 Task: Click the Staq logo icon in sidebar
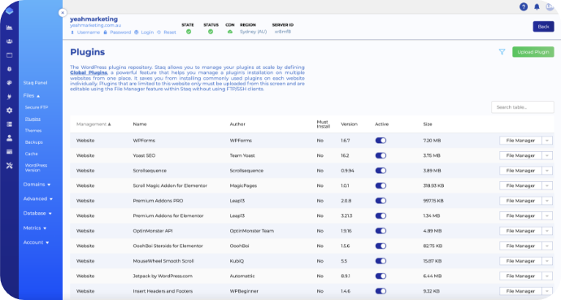[9, 11]
